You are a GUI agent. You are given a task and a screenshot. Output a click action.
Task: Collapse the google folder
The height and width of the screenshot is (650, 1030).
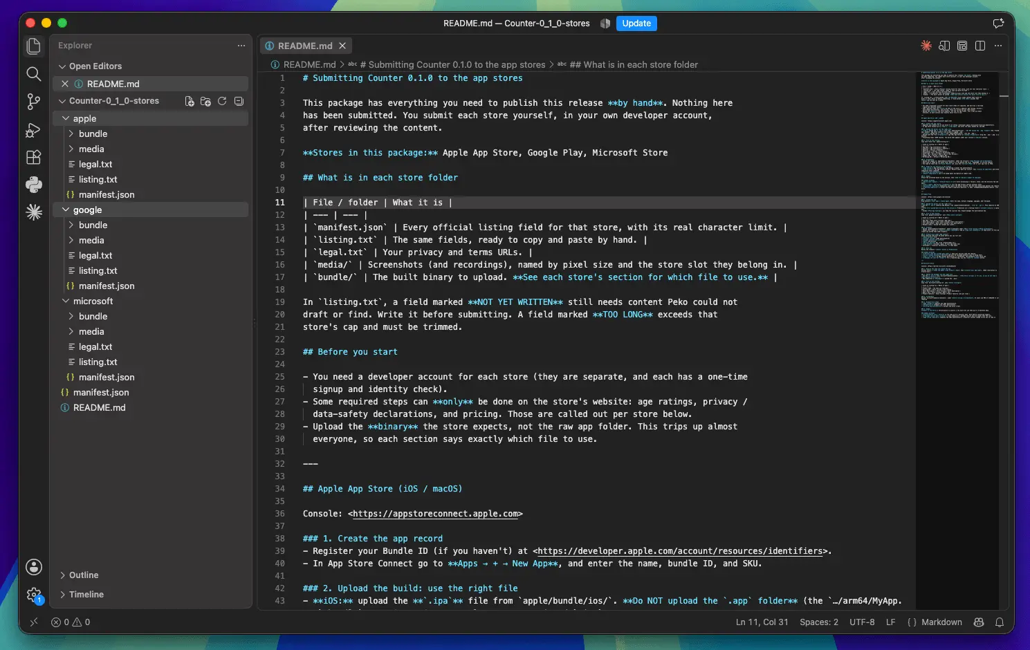[66, 210]
